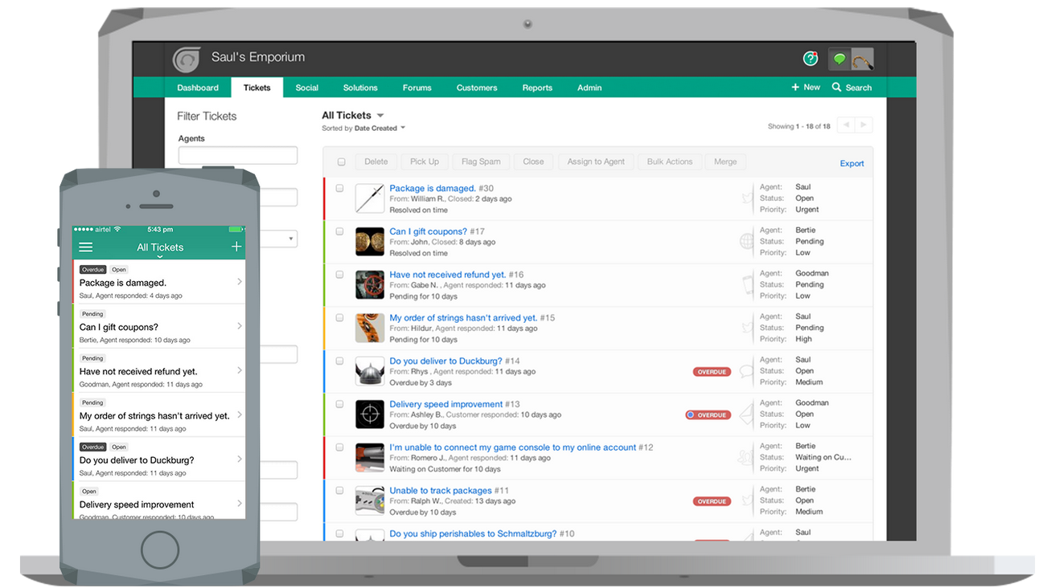Screen dimensions: 1047x588
Task: Check the box for Delivery speed improvement ticket
Action: click(x=339, y=404)
